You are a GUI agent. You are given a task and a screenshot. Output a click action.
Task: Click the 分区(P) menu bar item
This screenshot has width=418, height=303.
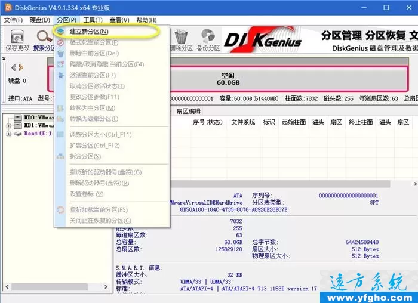coord(67,20)
